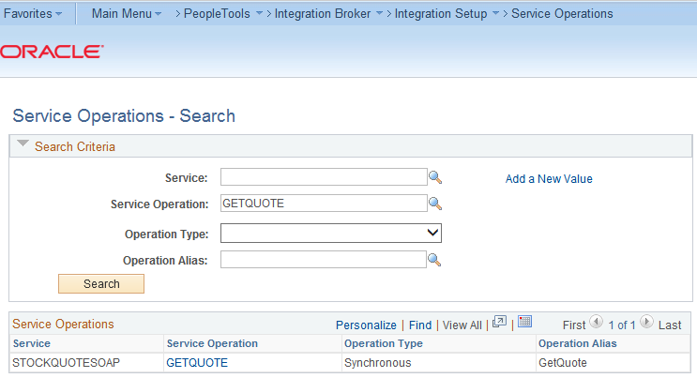This screenshot has height=378, width=697.
Task: Click the Service lookup magnifier icon
Action: [x=435, y=177]
